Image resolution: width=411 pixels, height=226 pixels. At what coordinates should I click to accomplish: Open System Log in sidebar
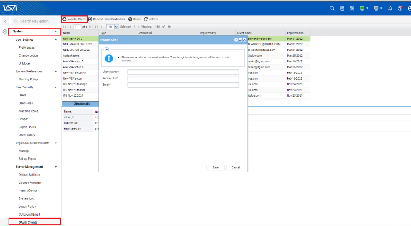pos(26,198)
